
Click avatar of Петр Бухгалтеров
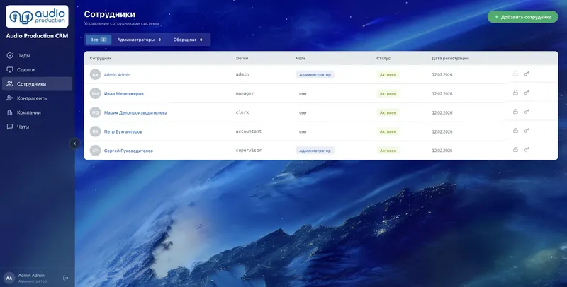tap(95, 131)
